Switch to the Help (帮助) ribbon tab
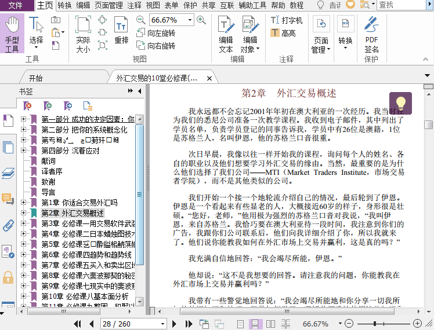Screen dimensions: 434x330 point(278,5)
